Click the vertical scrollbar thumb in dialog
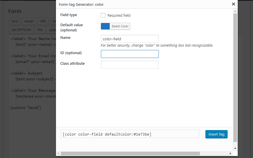The image size is (253, 158). pyautogui.click(x=235, y=77)
